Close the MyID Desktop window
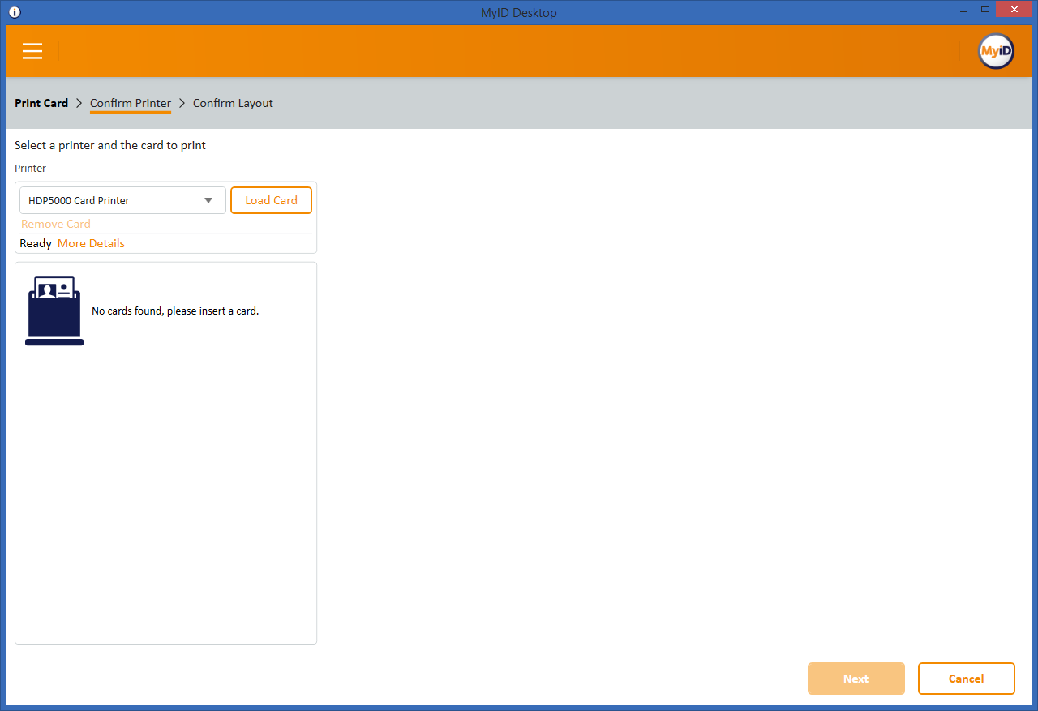The image size is (1038, 711). (1014, 10)
